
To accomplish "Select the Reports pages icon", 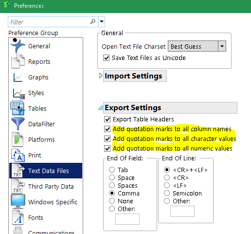I will click(x=18, y=61).
